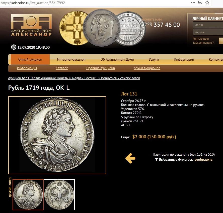Open the Интернет-аукцион menu item
223x213 pixels.
(x=71, y=59)
